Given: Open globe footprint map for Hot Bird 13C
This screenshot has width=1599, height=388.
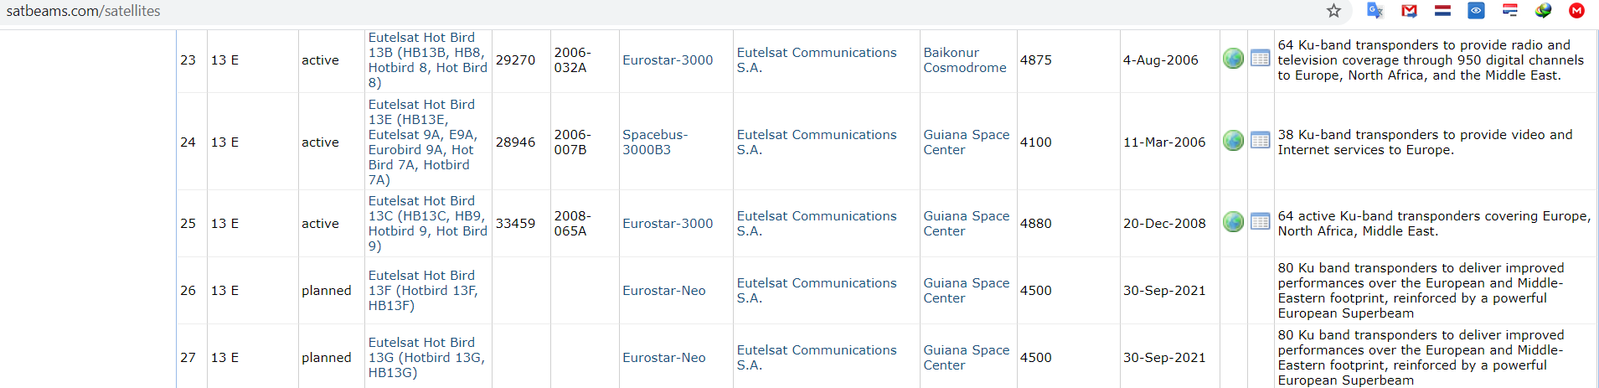Looking at the screenshot, I should [1233, 222].
